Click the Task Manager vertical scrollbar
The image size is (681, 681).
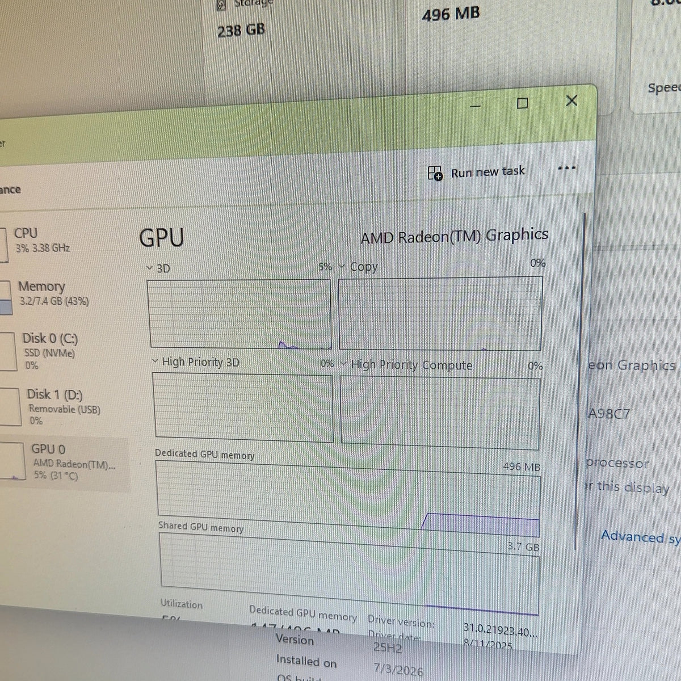(x=580, y=380)
